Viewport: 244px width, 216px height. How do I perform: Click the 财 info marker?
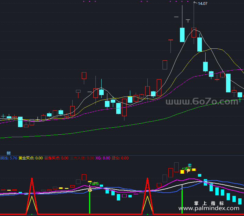tap(9, 153)
